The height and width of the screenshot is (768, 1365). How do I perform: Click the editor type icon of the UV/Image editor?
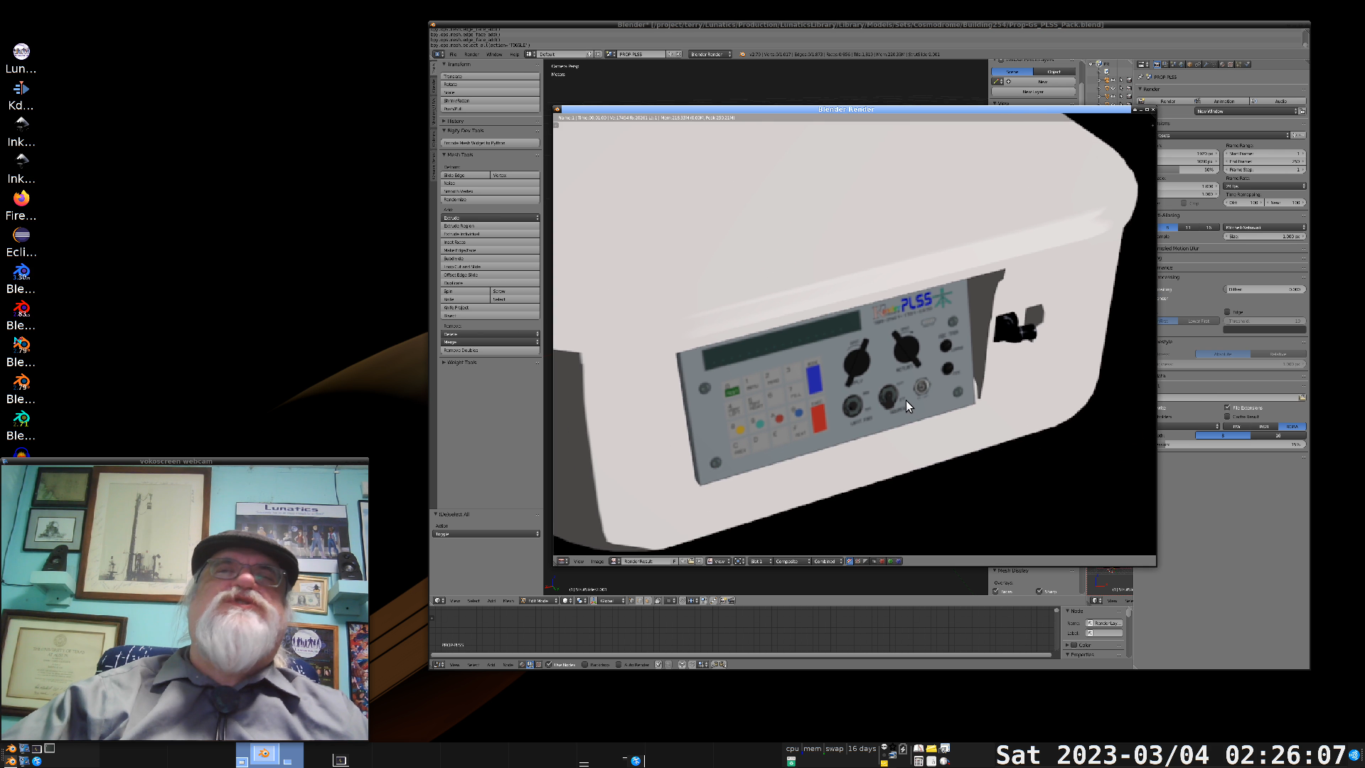click(x=562, y=561)
